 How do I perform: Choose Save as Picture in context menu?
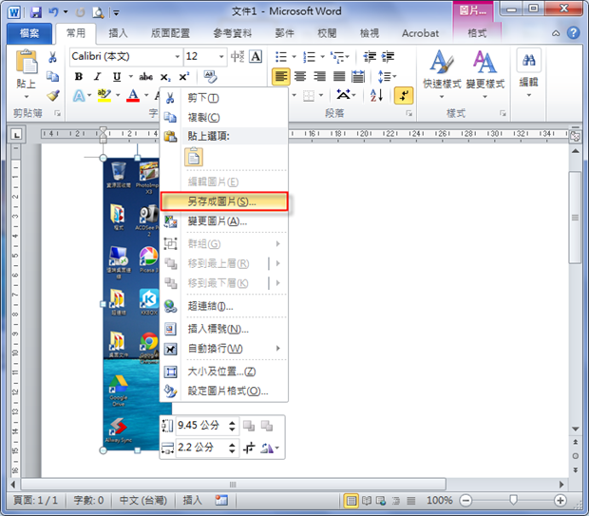tap(224, 201)
